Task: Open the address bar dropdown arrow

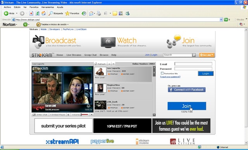Action: point(221,20)
